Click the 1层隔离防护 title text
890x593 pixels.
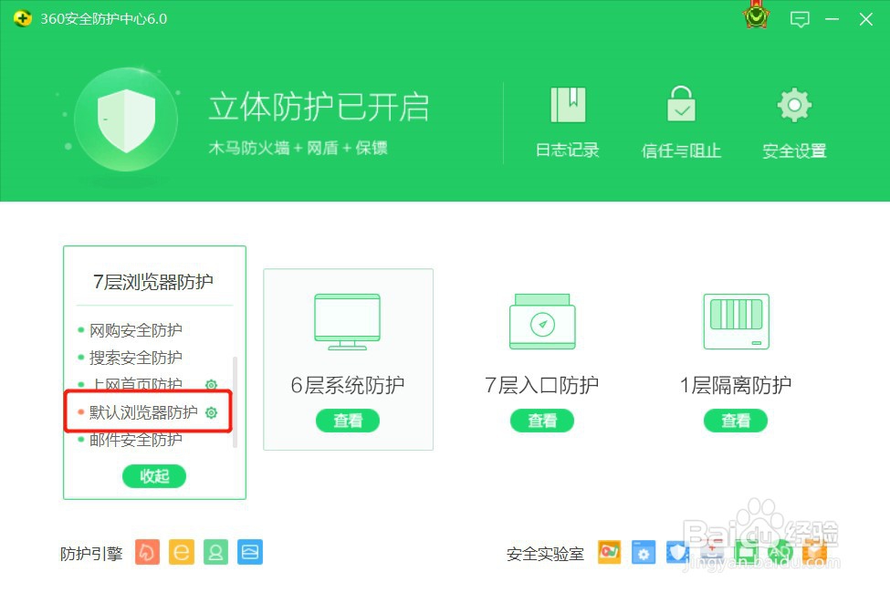click(736, 385)
